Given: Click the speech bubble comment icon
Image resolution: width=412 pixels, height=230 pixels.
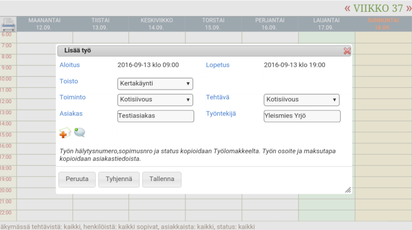Looking at the screenshot, I should (79, 132).
